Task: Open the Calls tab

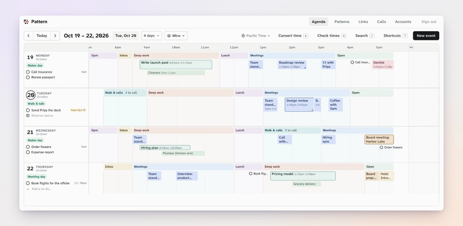Action: 381,22
